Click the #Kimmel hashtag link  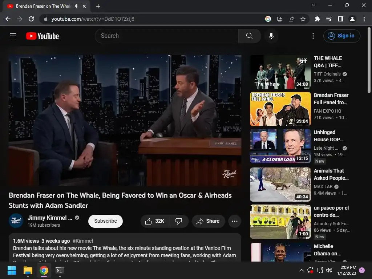click(x=83, y=241)
